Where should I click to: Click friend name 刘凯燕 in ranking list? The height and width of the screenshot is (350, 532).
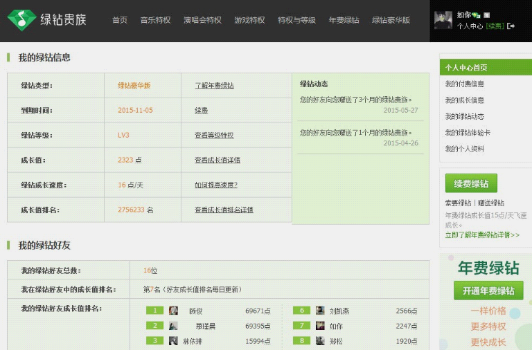click(339, 311)
